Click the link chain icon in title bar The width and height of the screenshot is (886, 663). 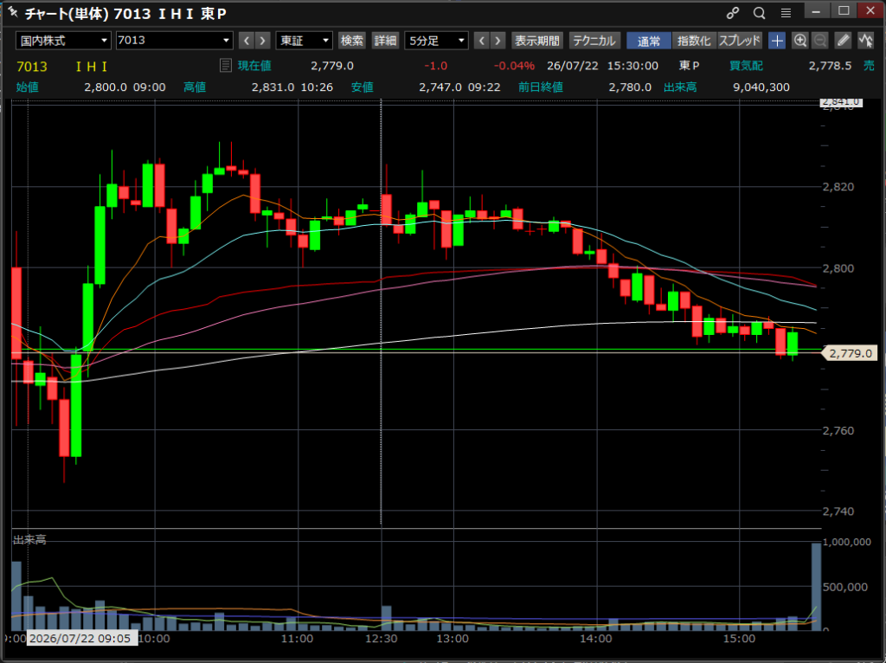[x=733, y=12]
